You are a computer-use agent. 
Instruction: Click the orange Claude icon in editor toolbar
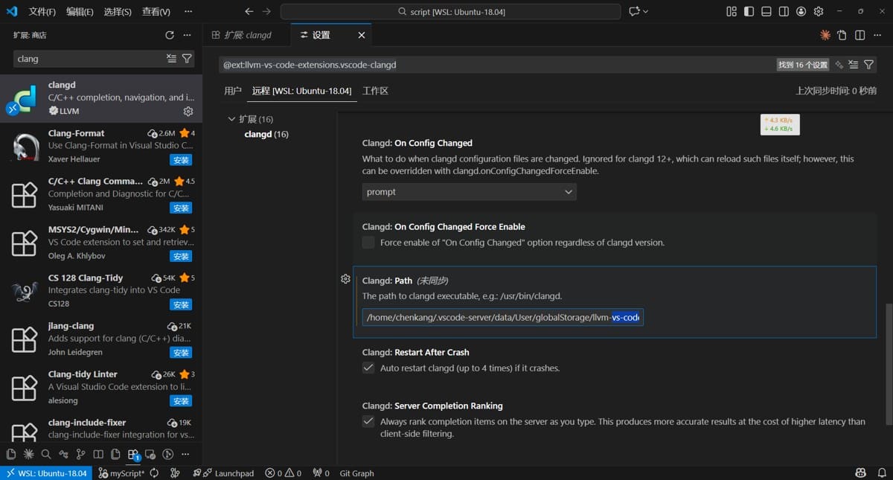pos(825,35)
